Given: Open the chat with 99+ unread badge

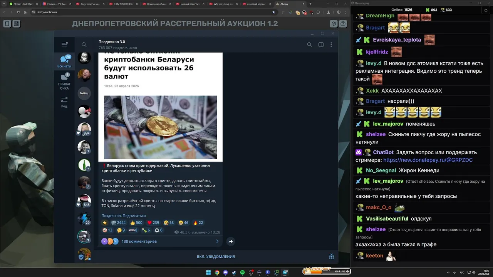Looking at the screenshot, I should (x=84, y=129).
